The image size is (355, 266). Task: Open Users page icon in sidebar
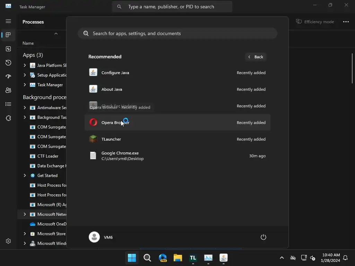point(8,90)
